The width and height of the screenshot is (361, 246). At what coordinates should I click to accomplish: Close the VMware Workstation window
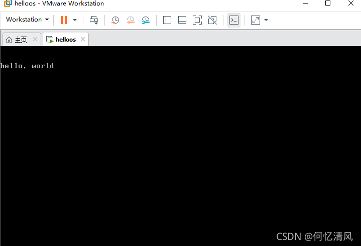point(351,3)
